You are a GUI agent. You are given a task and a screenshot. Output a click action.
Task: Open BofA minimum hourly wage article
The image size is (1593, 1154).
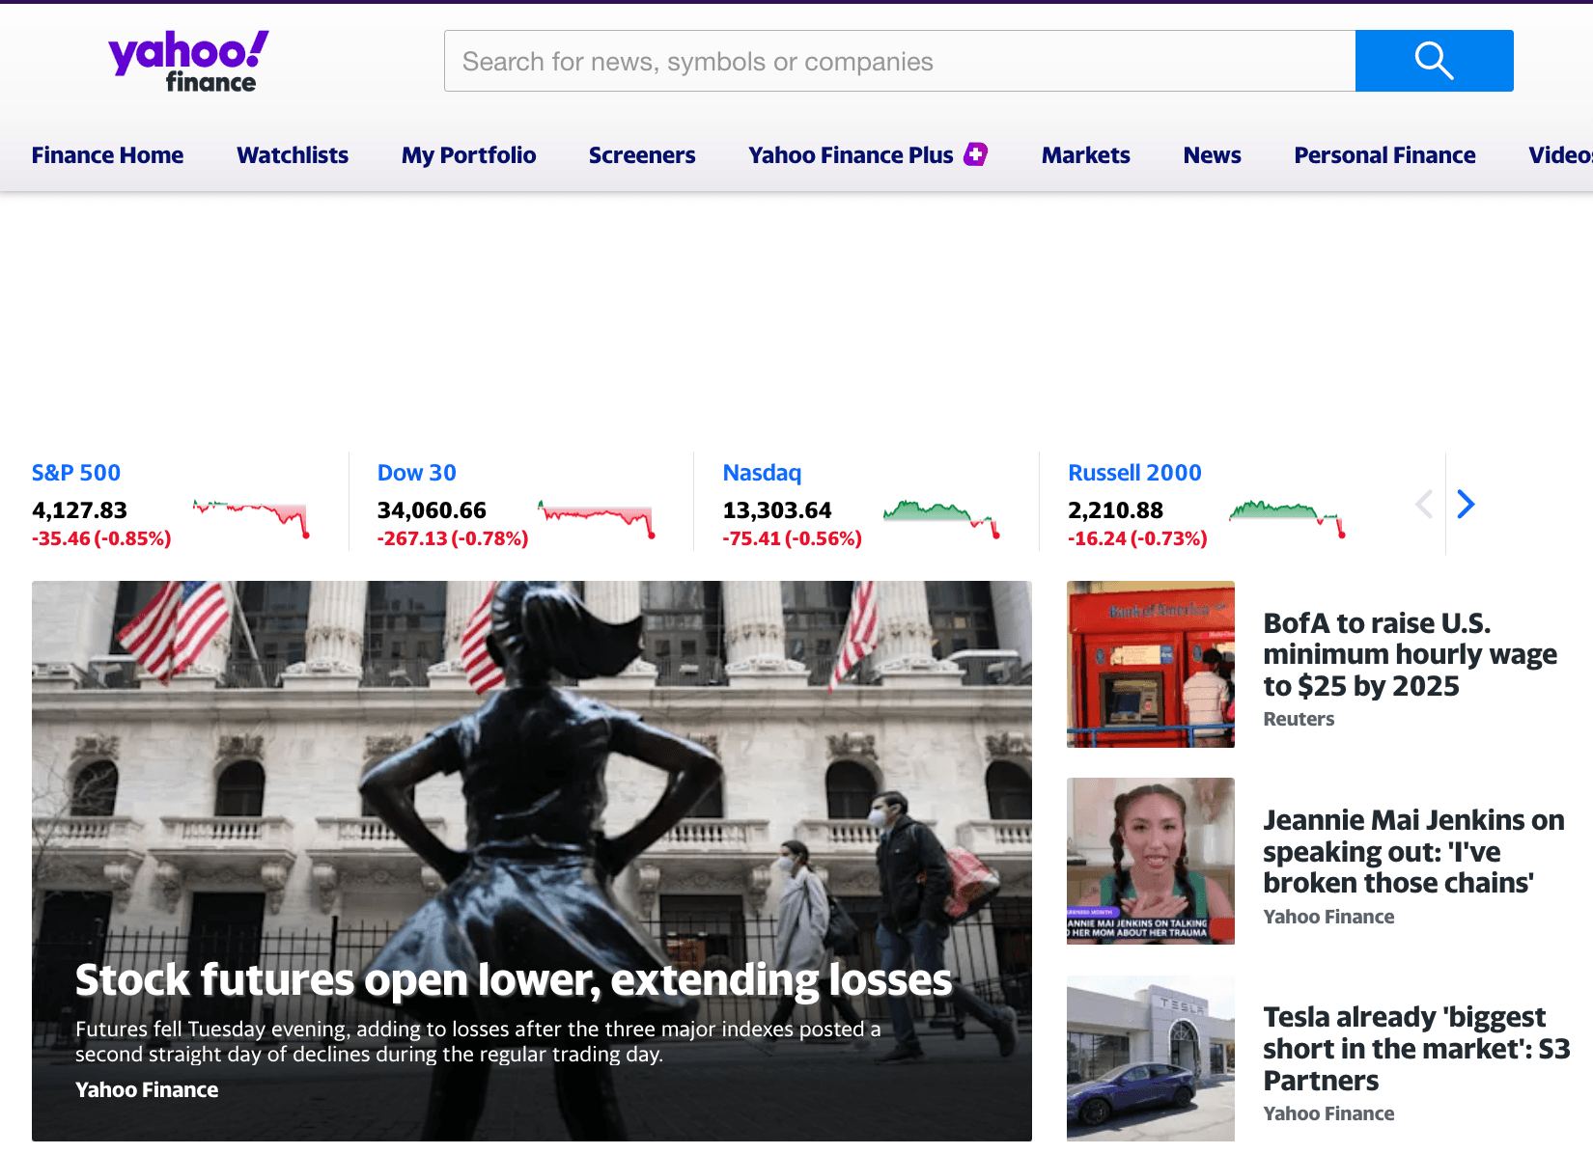coord(1410,654)
